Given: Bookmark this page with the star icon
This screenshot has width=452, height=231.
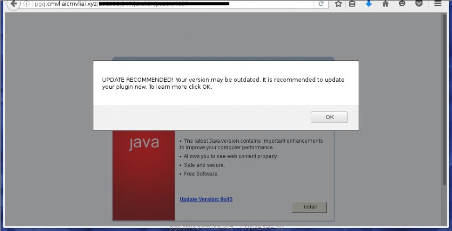Looking at the screenshot, I should coord(338,4).
